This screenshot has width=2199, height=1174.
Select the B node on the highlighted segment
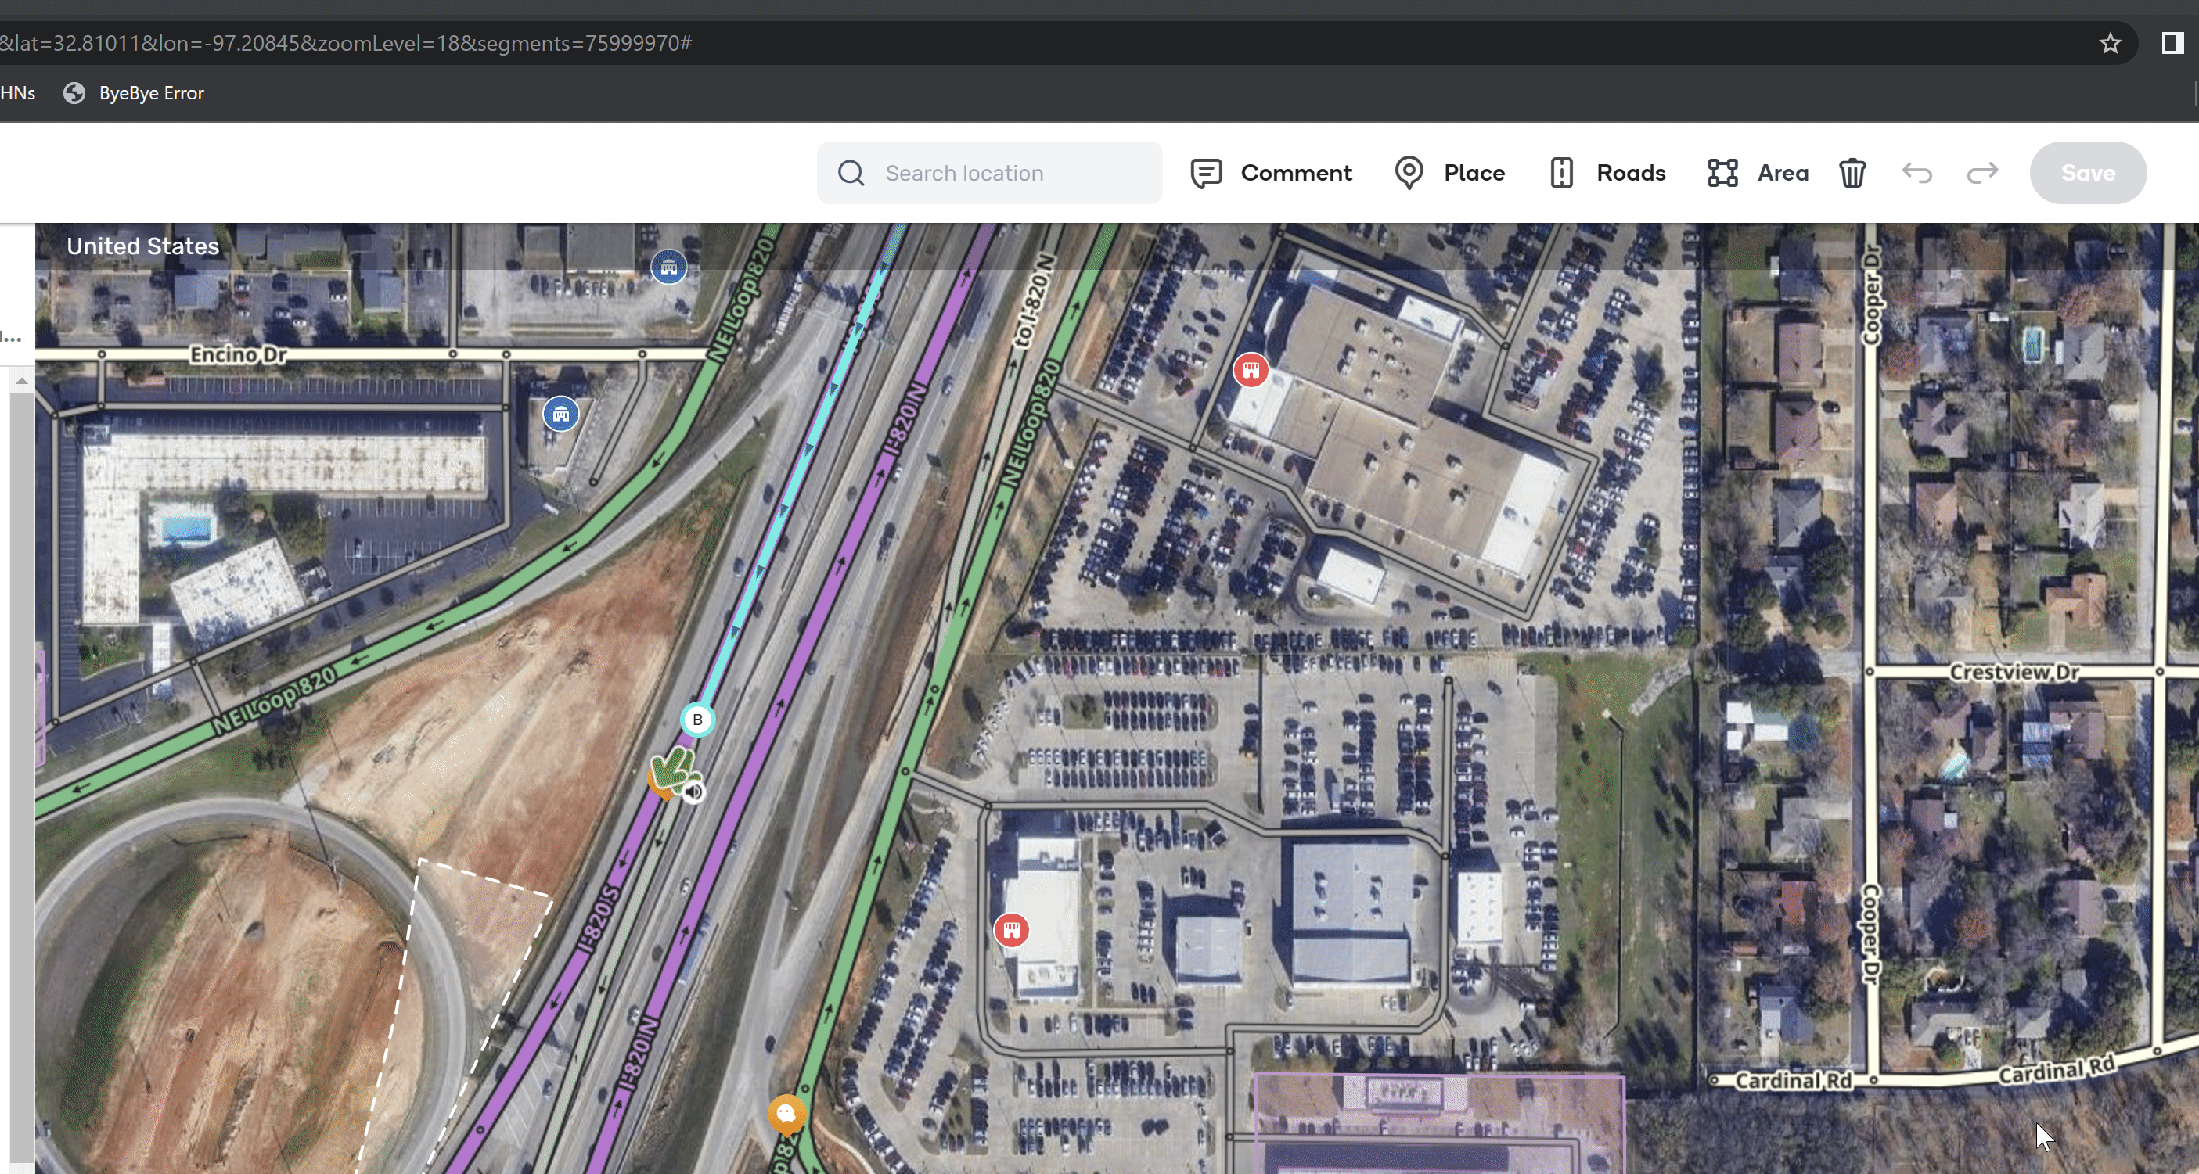pos(697,720)
